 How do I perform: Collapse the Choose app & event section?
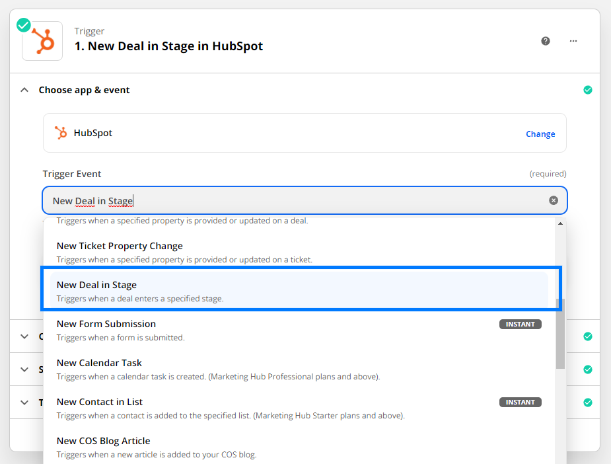tap(24, 90)
